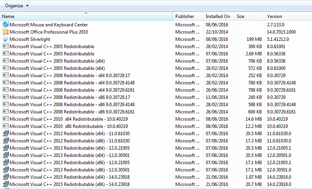Click size cell 1.97 MB
The image size is (312, 189).
pyautogui.click(x=253, y=177)
